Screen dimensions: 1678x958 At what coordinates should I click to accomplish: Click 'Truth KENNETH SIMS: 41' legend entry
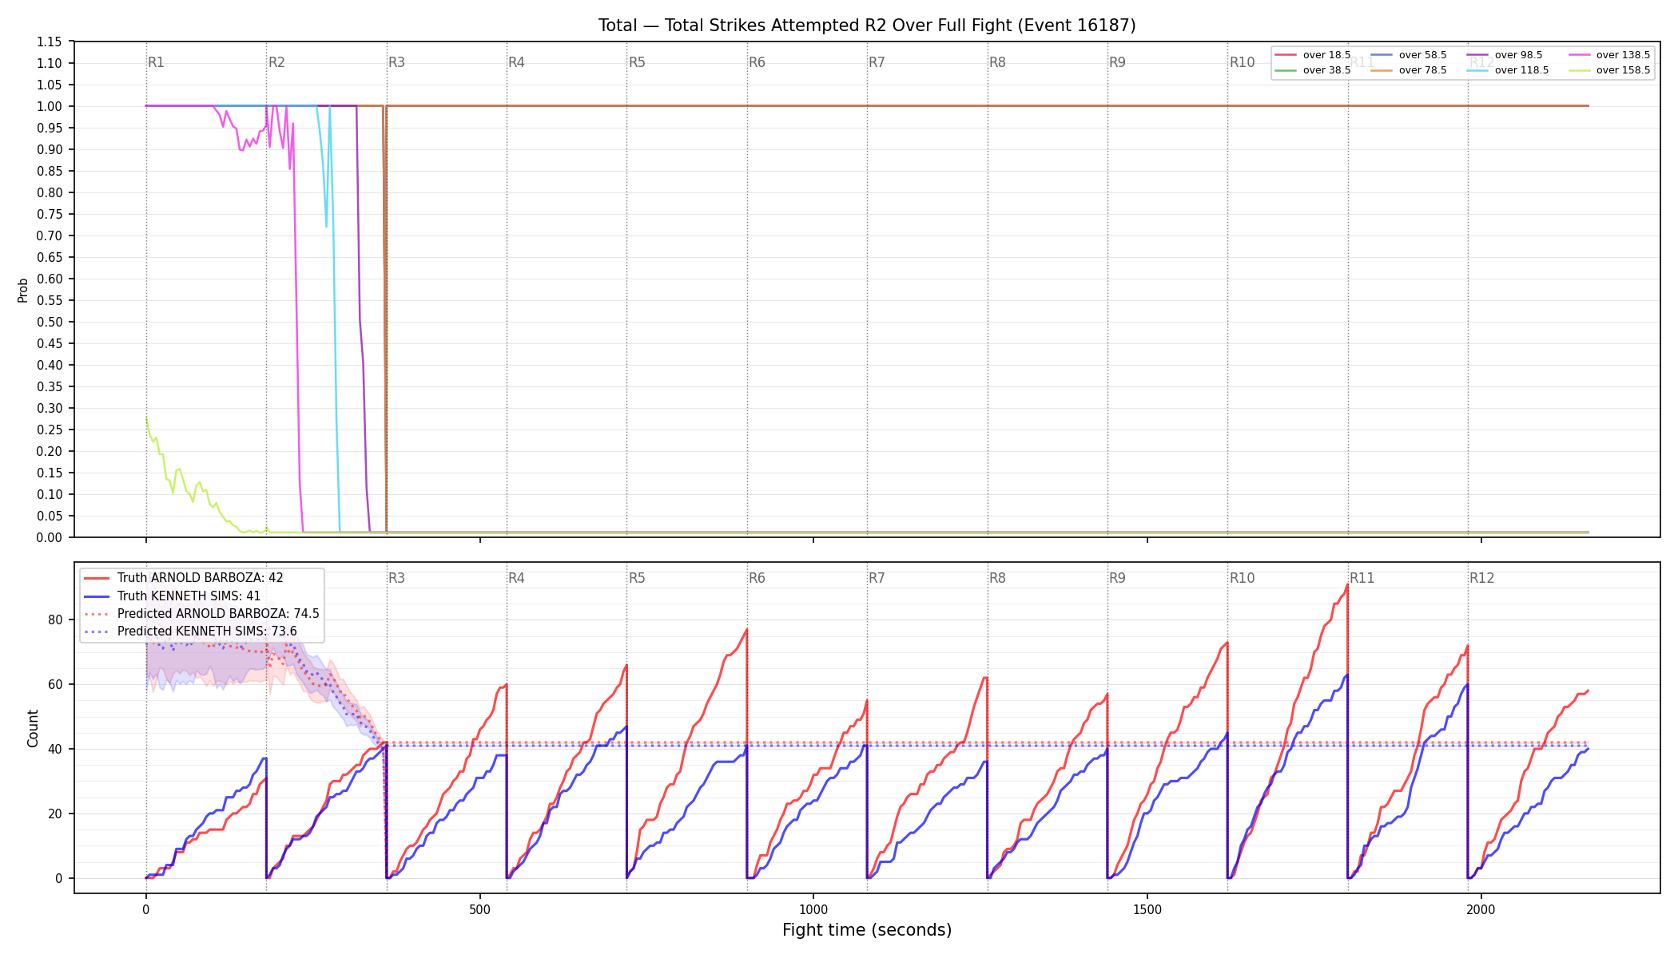tap(173, 596)
